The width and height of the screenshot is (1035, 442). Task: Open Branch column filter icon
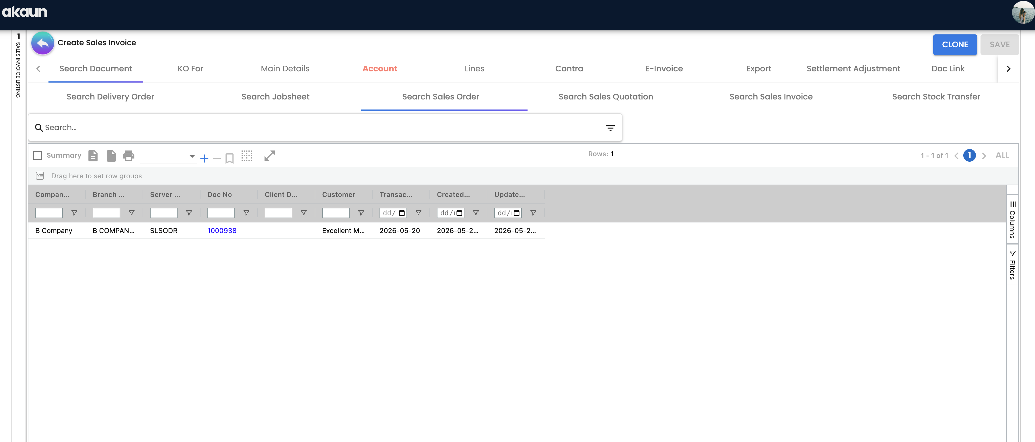(131, 213)
